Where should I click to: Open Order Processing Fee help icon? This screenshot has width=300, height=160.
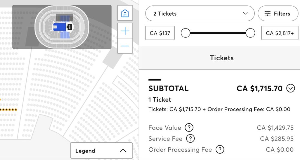point(220,149)
